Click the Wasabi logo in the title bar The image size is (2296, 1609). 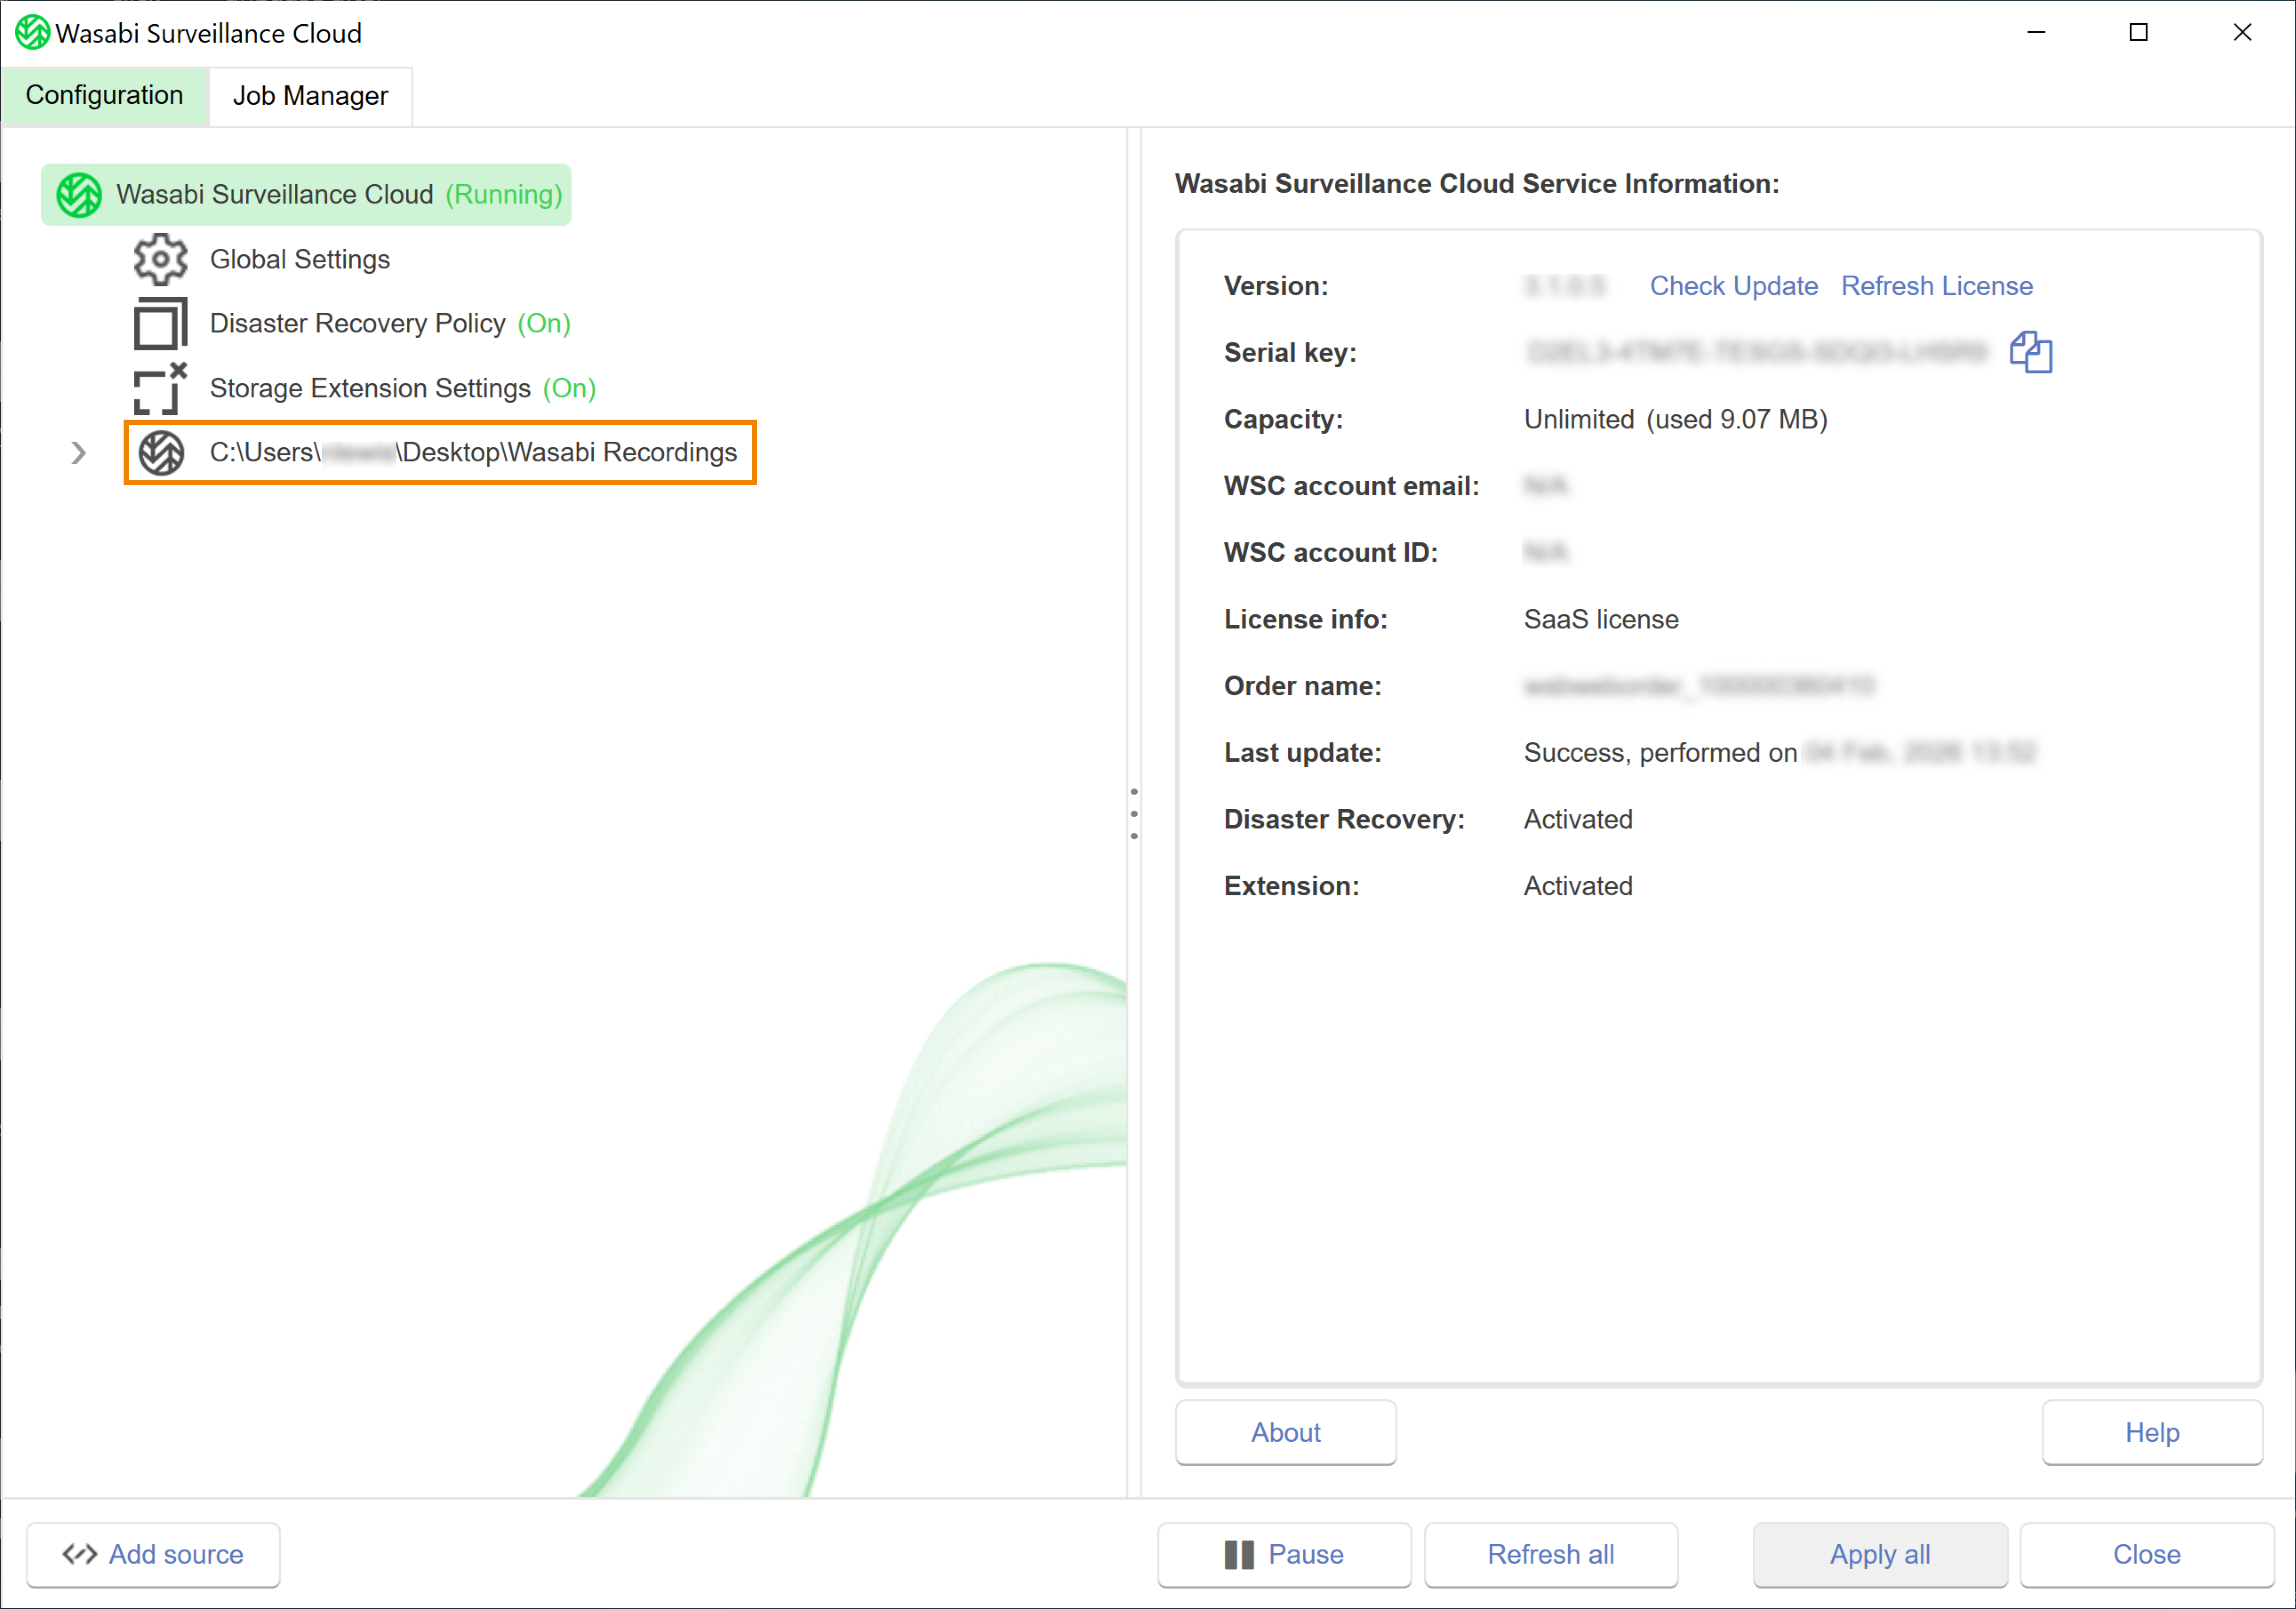pyautogui.click(x=32, y=33)
